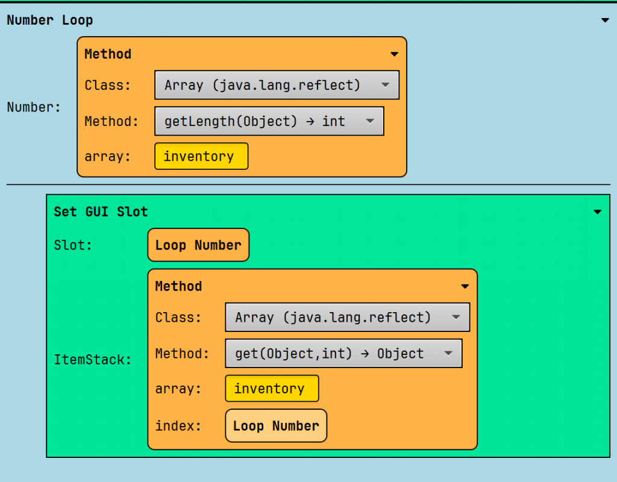Image resolution: width=617 pixels, height=482 pixels.
Task: Collapse the Method block inside ItemStack
Action: pyautogui.click(x=465, y=287)
